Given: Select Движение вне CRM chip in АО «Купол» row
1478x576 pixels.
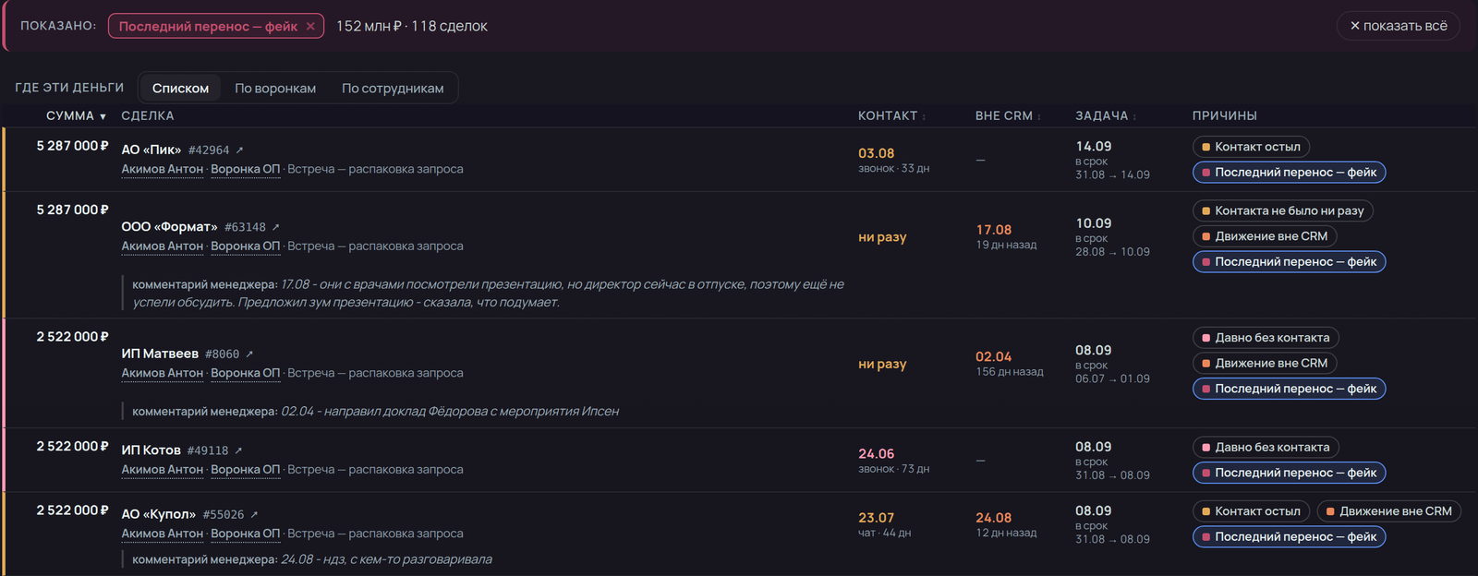Looking at the screenshot, I should pos(1389,511).
